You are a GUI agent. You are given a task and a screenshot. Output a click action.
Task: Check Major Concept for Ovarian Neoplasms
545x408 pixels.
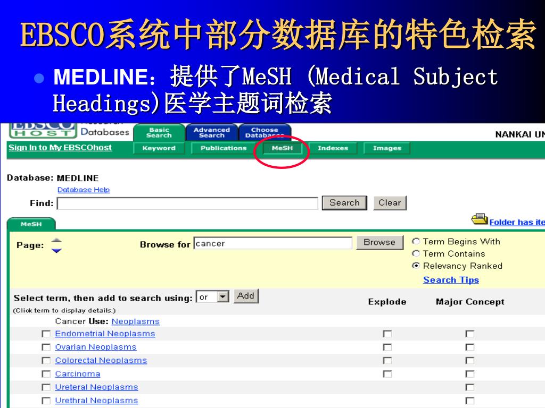pos(470,347)
